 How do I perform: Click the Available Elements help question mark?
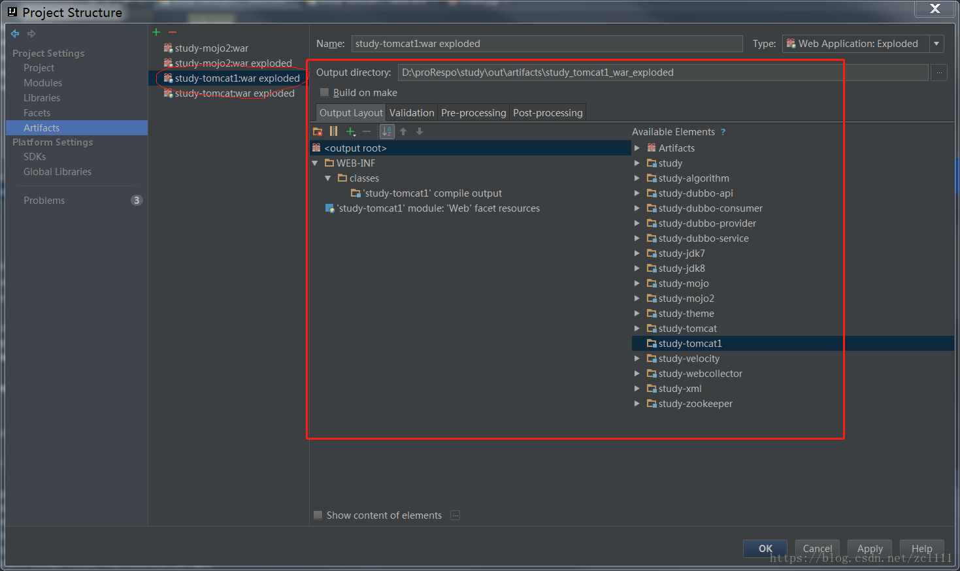[723, 132]
